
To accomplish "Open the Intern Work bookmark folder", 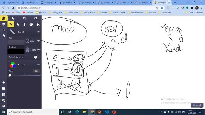I will pos(71,12).
